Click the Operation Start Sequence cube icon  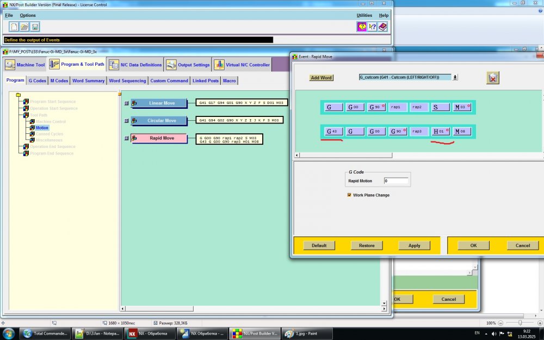tap(26, 108)
